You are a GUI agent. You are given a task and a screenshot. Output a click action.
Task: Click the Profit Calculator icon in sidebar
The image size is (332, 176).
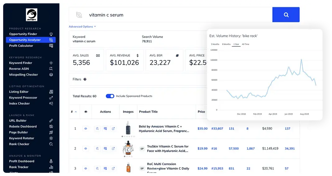[x=51, y=46]
